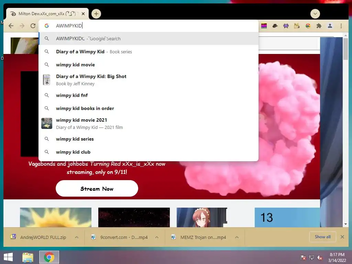Choose Diary of a Wimpy Kid: Big Shot suggestion
The image size is (352, 264).
(x=148, y=80)
